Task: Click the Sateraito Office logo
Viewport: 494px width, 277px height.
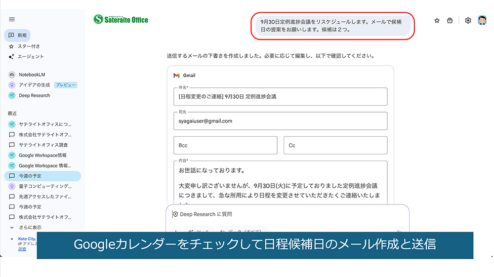Action: [121, 20]
